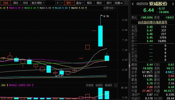
Task: Open the 复权 dropdown
Action: 70,3
